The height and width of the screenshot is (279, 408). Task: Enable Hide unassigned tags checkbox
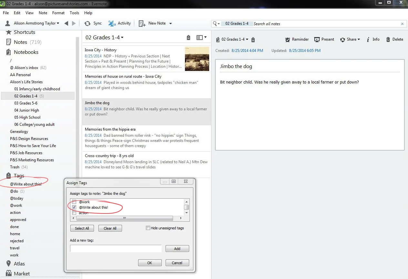pyautogui.click(x=148, y=228)
